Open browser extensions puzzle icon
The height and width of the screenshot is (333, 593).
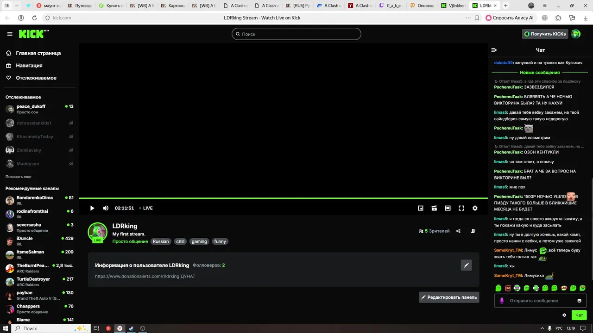558,18
